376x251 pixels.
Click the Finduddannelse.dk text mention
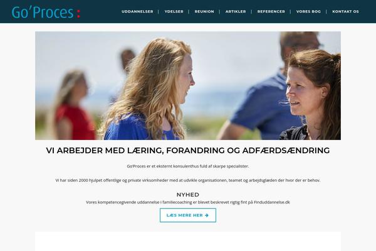click(272, 202)
